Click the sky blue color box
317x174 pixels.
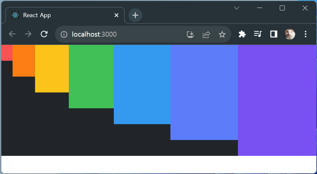142,85
